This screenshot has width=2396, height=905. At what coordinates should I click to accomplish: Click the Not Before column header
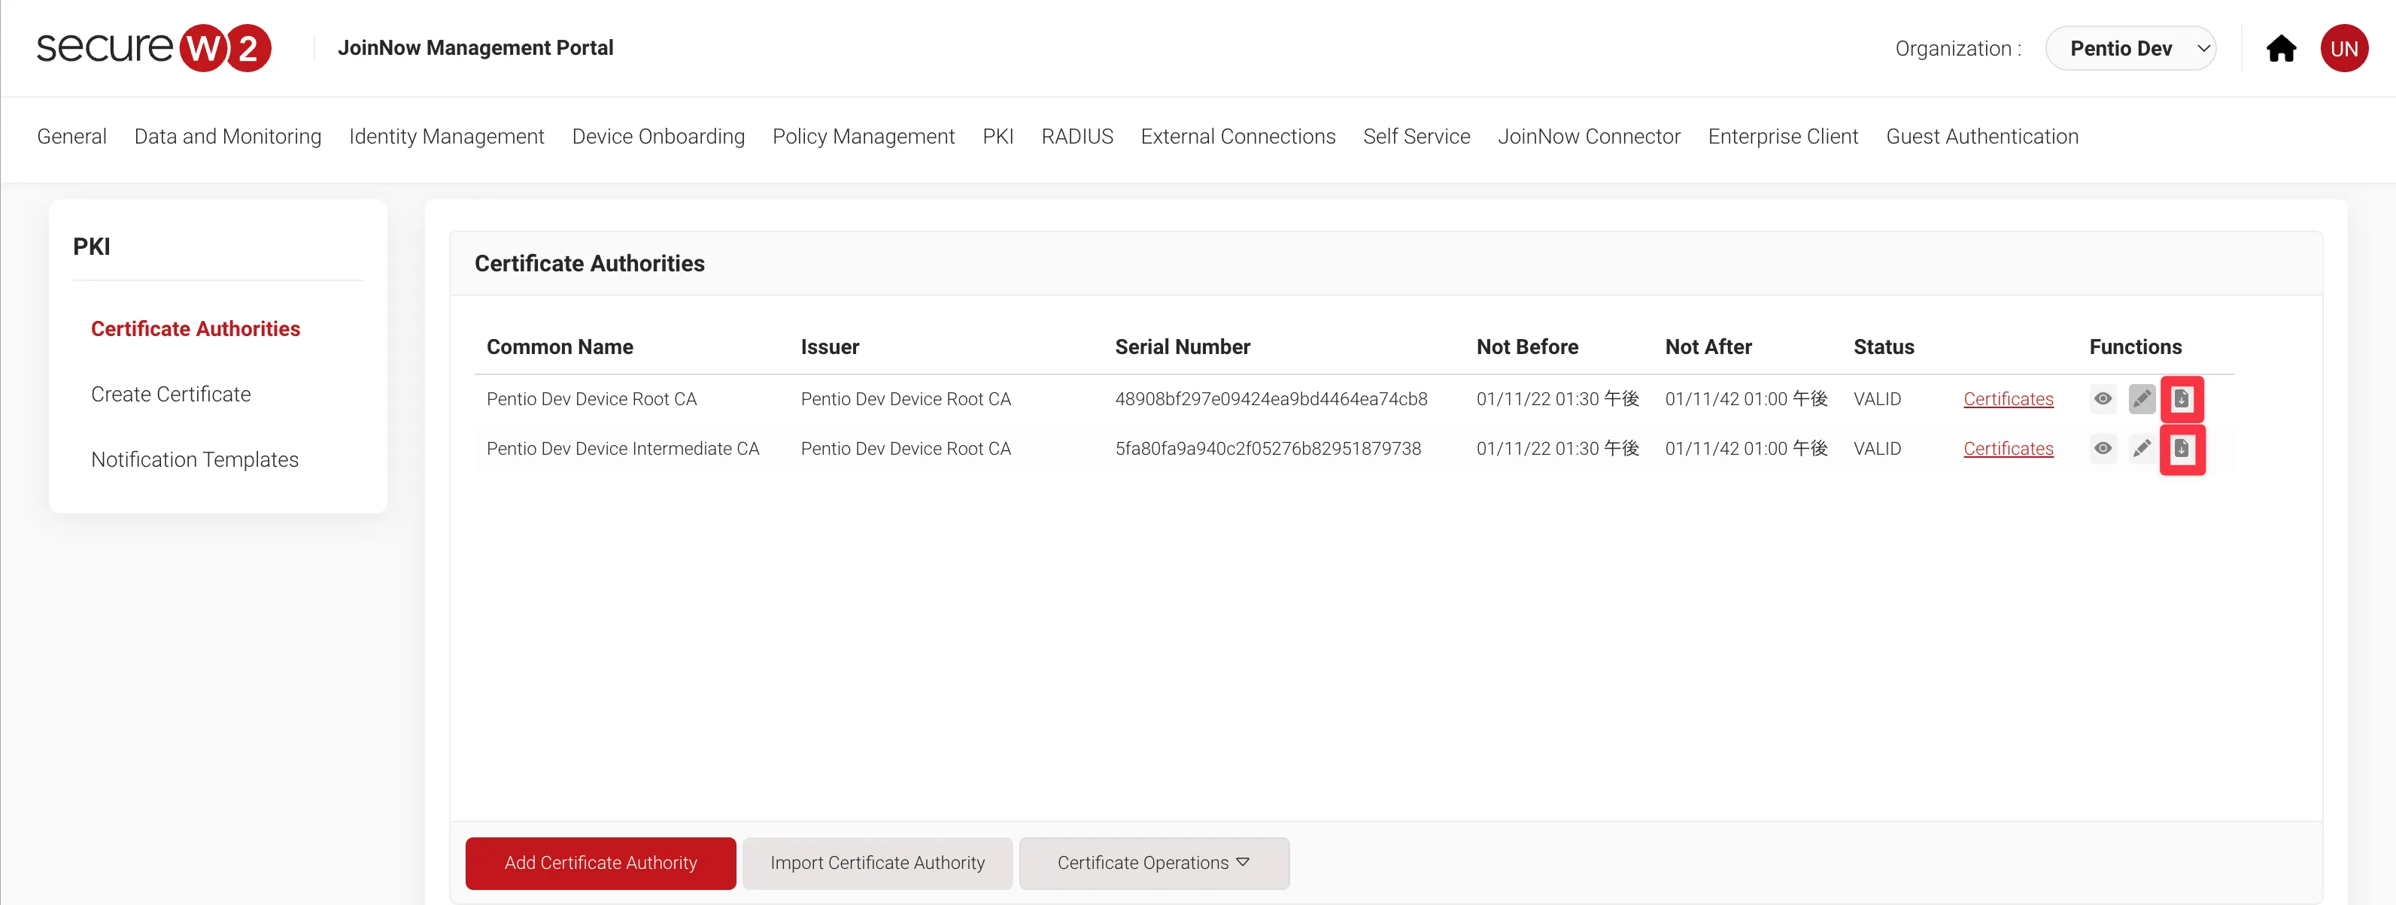pyautogui.click(x=1527, y=347)
